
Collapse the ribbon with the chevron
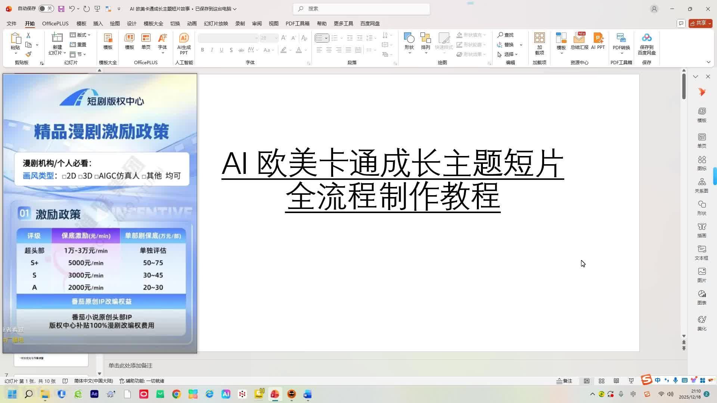[708, 62]
